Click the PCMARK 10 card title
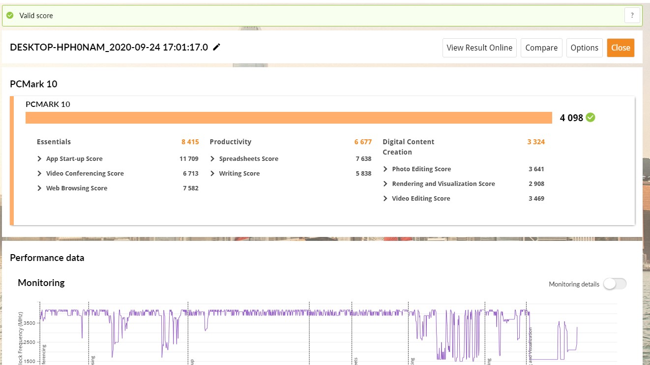The image size is (650, 365). tap(48, 104)
